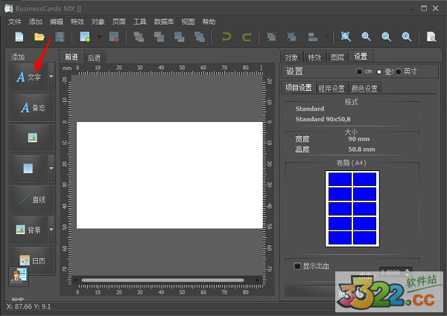Select the 设置 panel tab
447x316 pixels.
(361, 57)
